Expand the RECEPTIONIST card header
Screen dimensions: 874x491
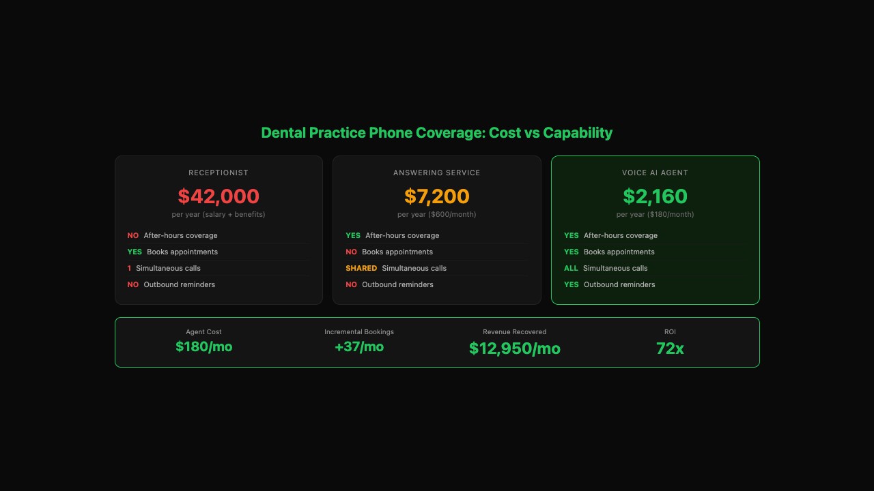coord(218,173)
